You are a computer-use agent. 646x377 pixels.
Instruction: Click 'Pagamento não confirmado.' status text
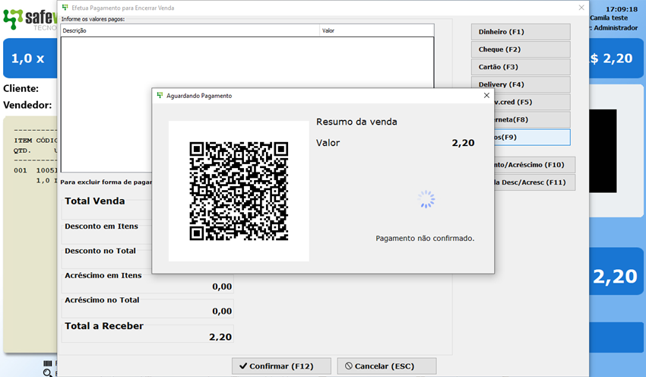tap(425, 238)
